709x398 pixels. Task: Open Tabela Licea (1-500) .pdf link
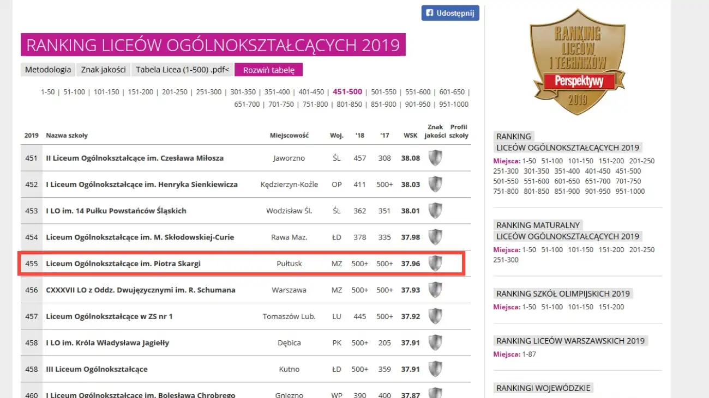pos(182,70)
